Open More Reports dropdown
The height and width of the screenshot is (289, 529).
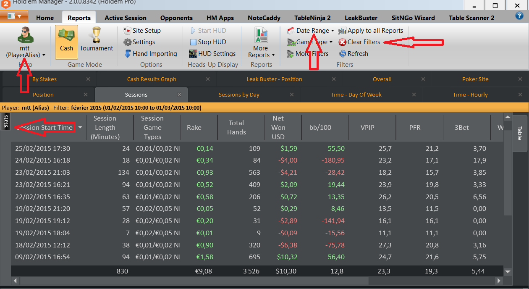(261, 43)
